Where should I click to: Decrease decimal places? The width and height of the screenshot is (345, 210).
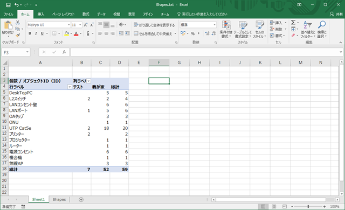(x=213, y=33)
